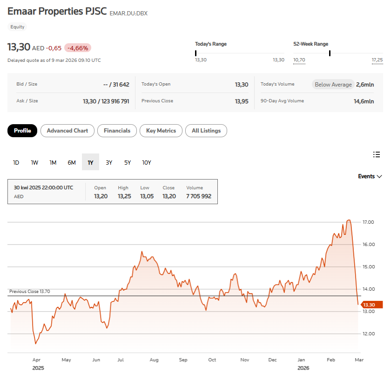The image size is (391, 373).
Task: Click the 52-Week Range slider marker
Action: [x=330, y=53]
